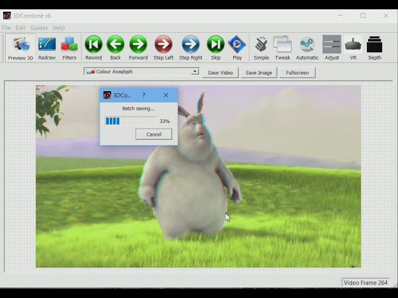Open the Help menu
The height and width of the screenshot is (298, 398).
point(58,27)
